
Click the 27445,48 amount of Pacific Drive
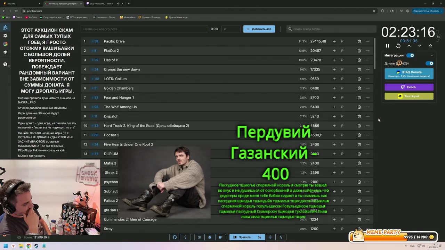pyautogui.click(x=318, y=41)
